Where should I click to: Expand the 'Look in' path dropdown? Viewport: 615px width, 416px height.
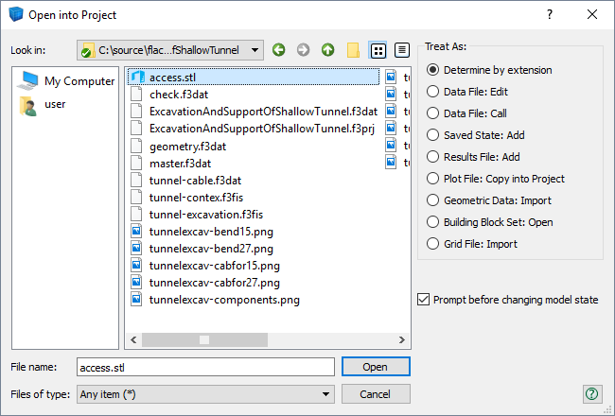click(256, 50)
